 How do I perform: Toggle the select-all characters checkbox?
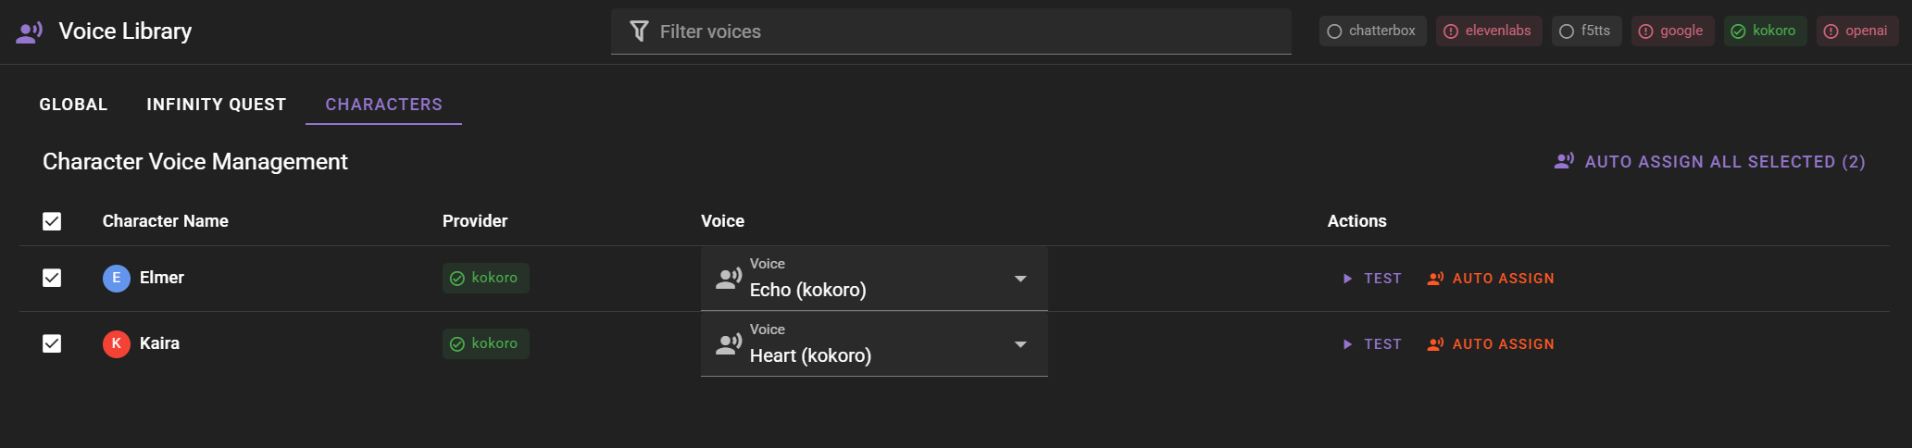pos(52,221)
